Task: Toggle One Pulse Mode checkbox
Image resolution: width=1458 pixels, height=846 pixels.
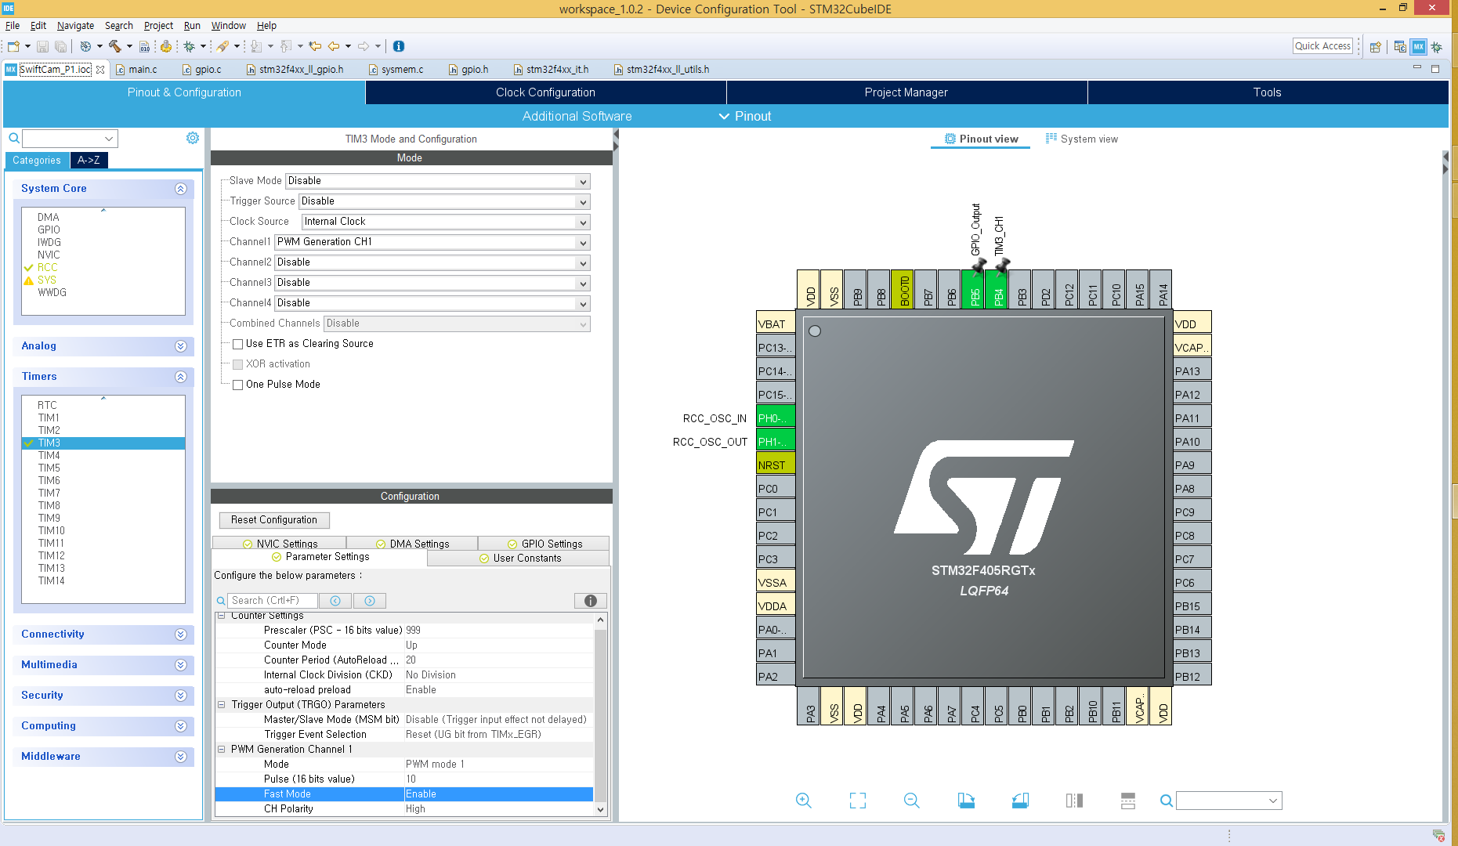Action: click(237, 385)
